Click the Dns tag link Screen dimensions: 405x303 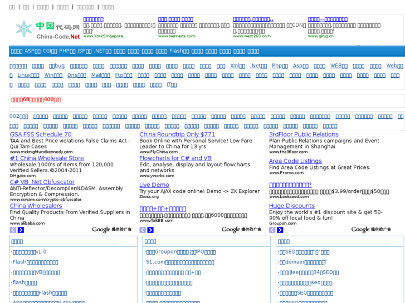(77, 75)
